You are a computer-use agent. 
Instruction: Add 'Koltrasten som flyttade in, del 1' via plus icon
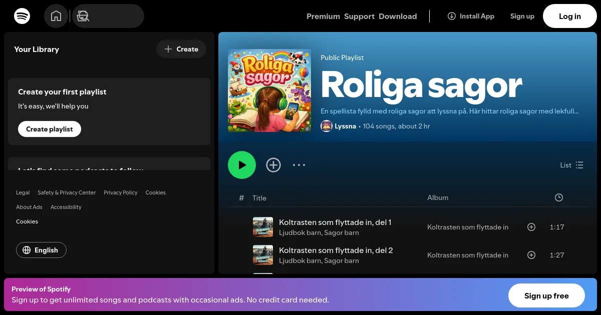(x=531, y=227)
